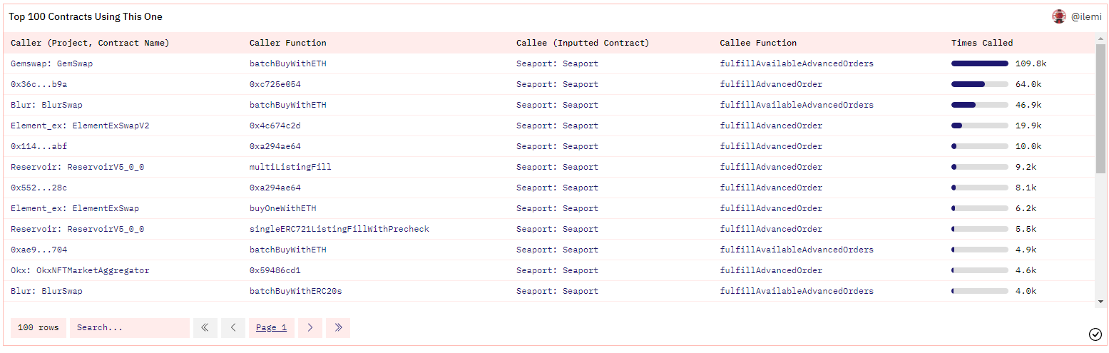Click the 109.8k progress bar
This screenshot has width=1109, height=353.
pyautogui.click(x=980, y=63)
